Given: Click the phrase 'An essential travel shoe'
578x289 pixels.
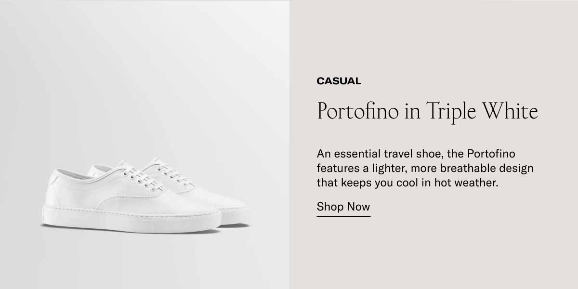Looking at the screenshot, I should click(380, 154).
